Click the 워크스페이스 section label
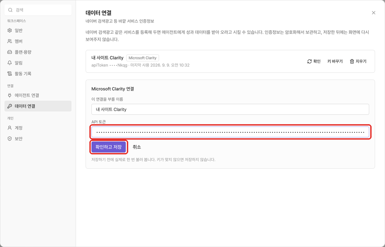The height and width of the screenshot is (247, 385). (x=16, y=21)
